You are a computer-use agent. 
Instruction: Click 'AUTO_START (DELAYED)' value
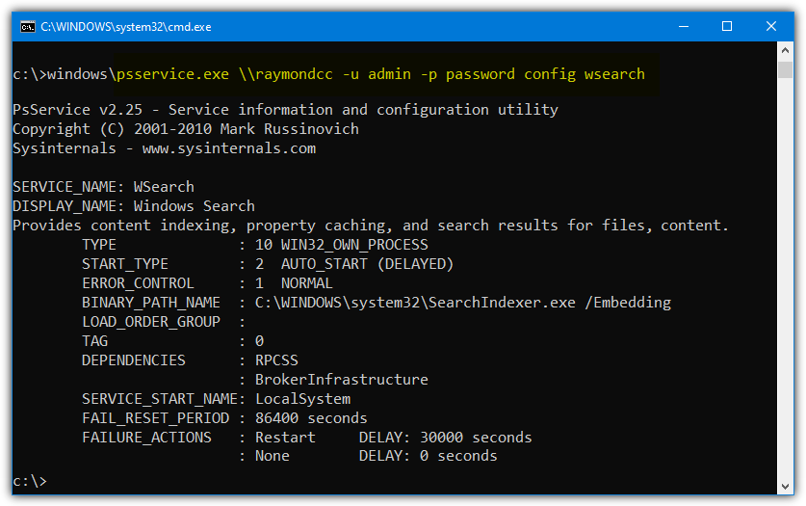[x=367, y=264]
